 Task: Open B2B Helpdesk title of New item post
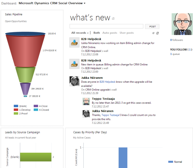pyautogui.click(x=91, y=60)
